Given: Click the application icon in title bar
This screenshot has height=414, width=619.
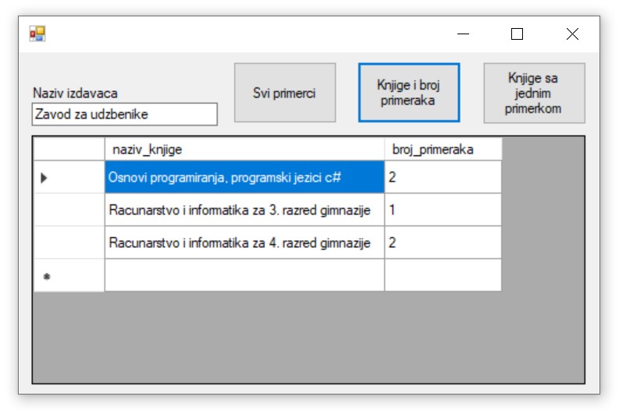Looking at the screenshot, I should point(37,34).
